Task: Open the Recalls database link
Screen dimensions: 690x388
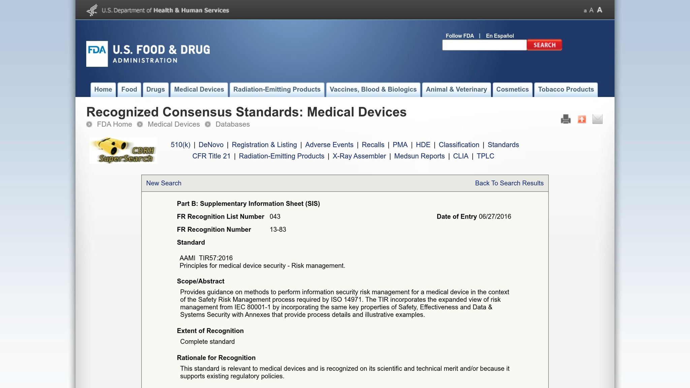Action: click(373, 145)
